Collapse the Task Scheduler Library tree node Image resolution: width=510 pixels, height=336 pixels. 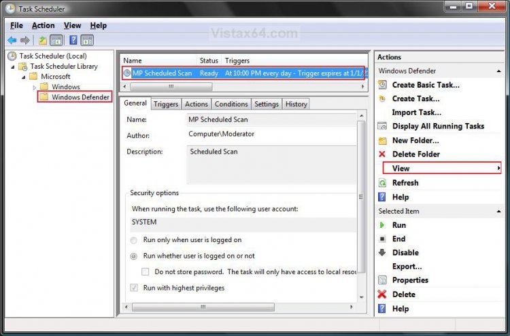coord(13,67)
